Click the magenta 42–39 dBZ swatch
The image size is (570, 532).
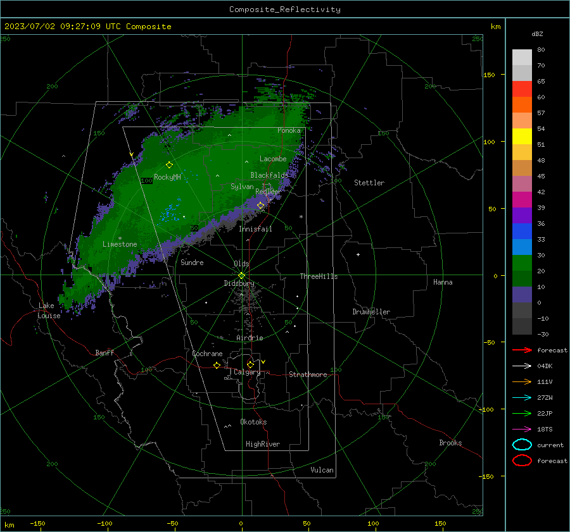[522, 200]
